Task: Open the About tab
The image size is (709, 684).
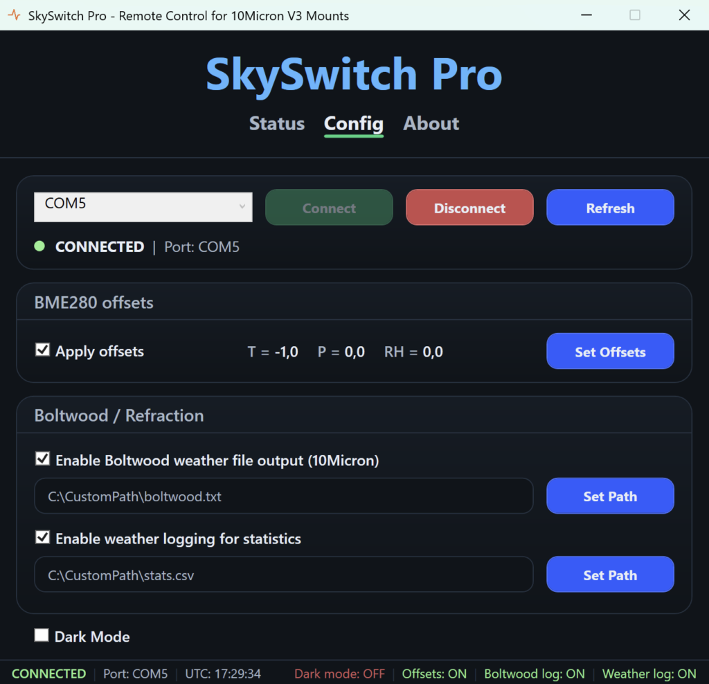Action: point(431,124)
